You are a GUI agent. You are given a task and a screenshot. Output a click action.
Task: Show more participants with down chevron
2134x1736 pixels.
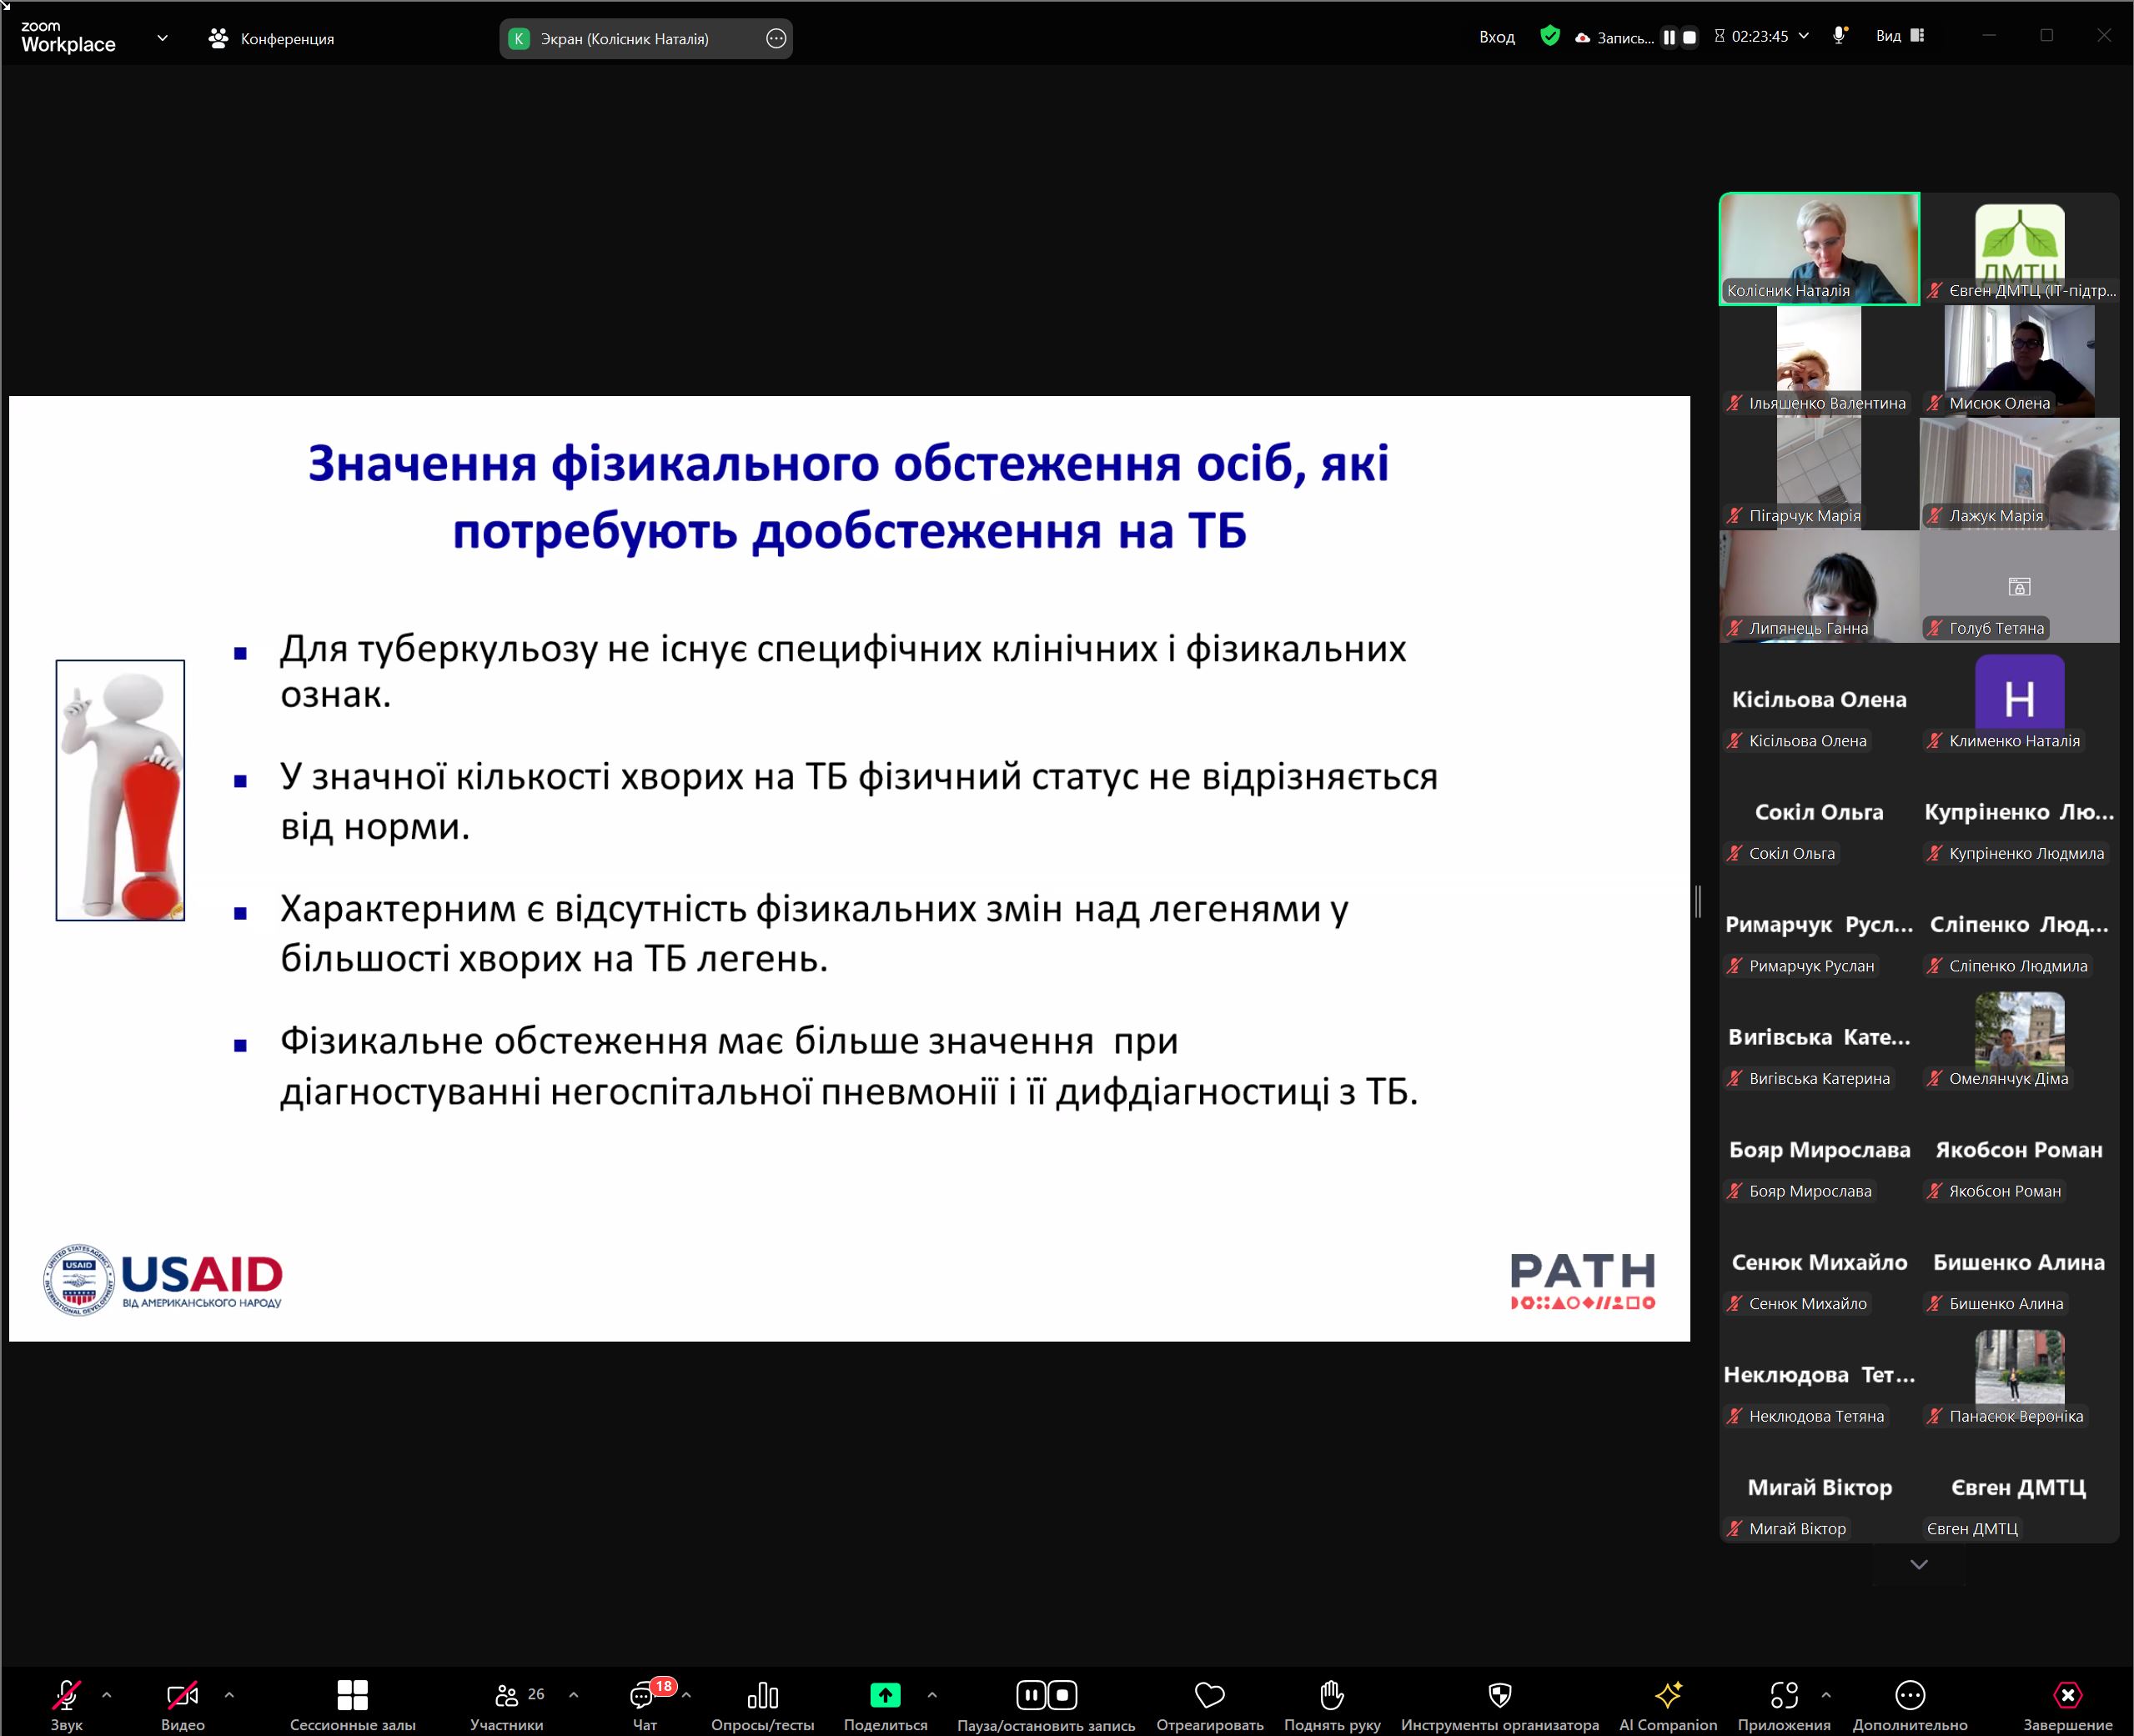tap(1918, 1564)
